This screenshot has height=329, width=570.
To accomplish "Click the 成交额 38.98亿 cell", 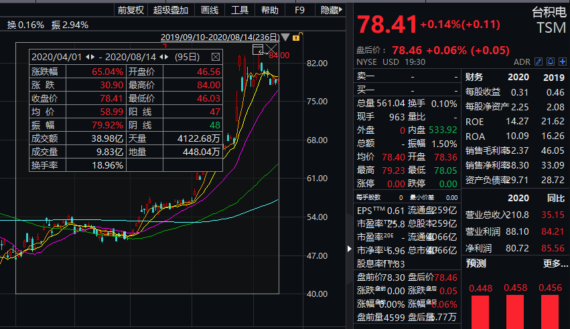I will tap(78, 138).
